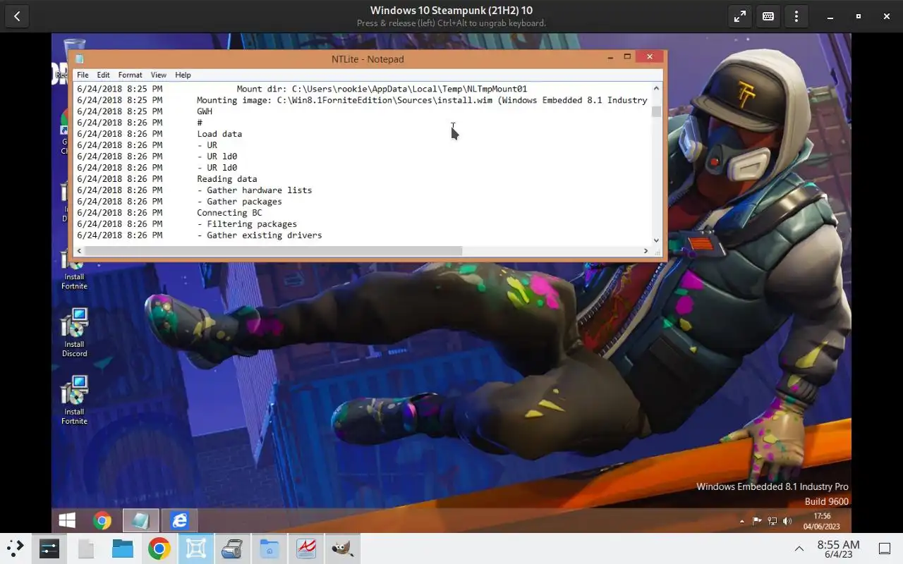Go back with the viewer's back arrow

(16, 16)
